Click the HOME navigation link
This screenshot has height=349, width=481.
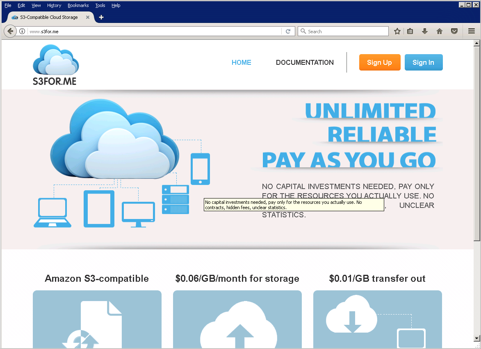pyautogui.click(x=242, y=62)
